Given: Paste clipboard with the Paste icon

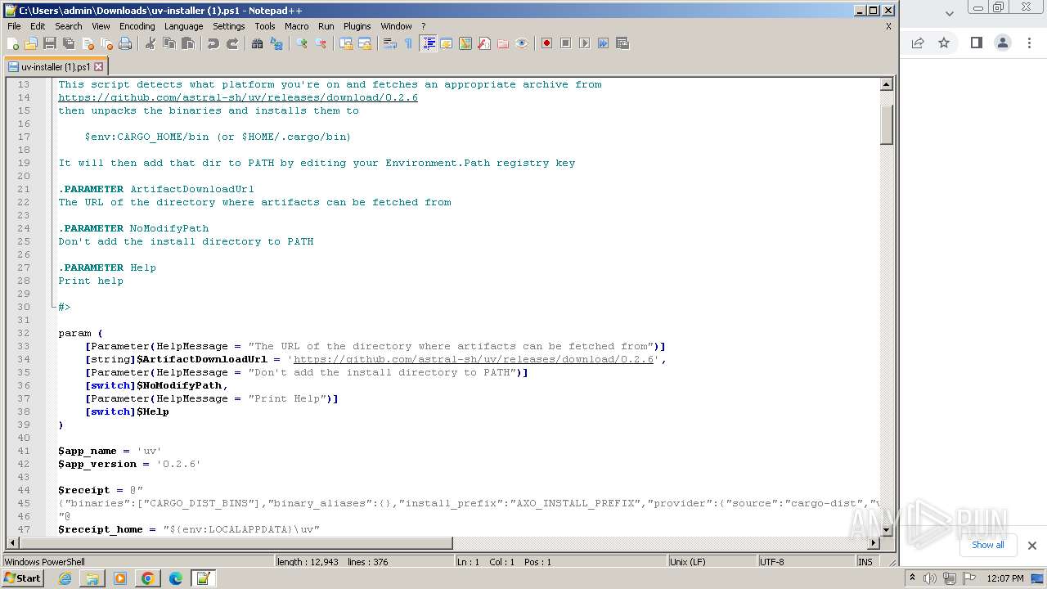Looking at the screenshot, I should [x=188, y=43].
